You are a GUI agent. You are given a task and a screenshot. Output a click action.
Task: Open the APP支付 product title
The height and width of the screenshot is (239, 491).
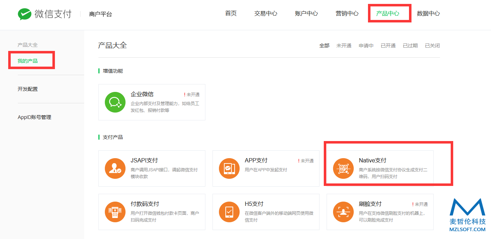click(x=256, y=160)
